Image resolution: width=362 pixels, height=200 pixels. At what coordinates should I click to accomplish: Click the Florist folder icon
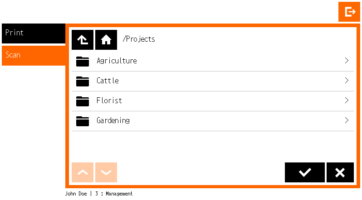83,101
